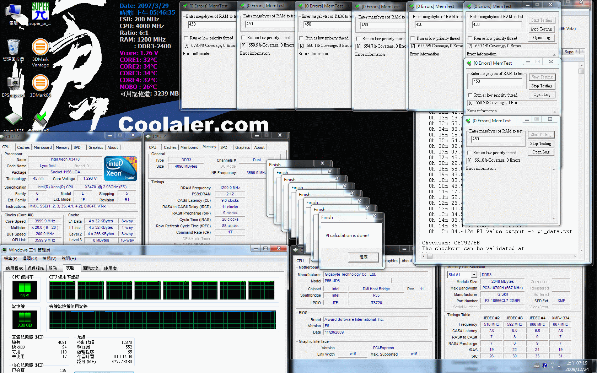597x373 pixels.
Task: Switch to 處理程序 tab in Task Manager
Action: point(36,269)
